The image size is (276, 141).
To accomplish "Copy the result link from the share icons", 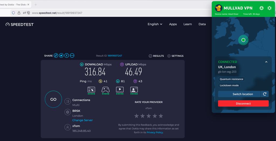I will coord(56,56).
